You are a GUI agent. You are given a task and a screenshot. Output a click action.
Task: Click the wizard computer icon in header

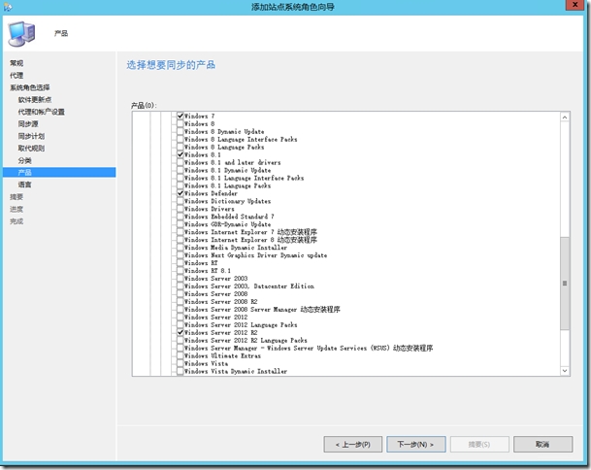(x=22, y=34)
